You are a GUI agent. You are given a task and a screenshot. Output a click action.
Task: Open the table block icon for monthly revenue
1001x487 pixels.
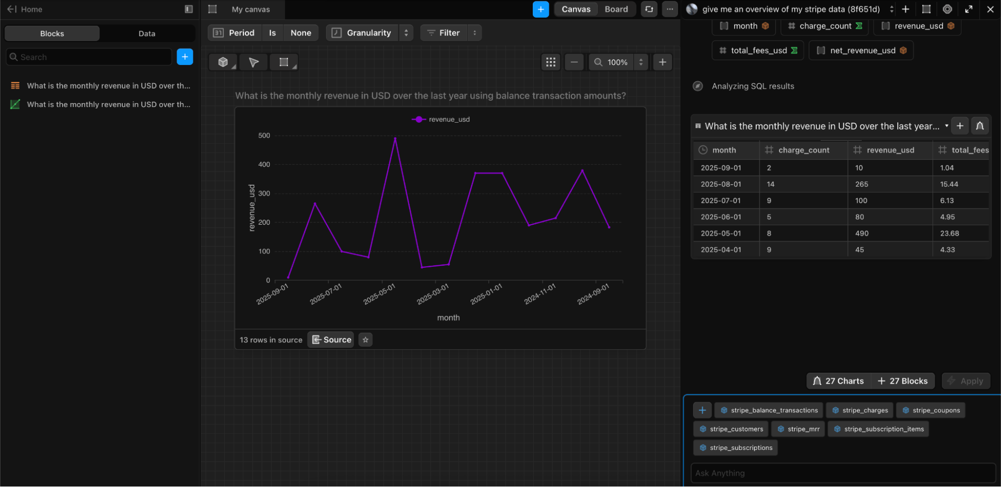click(16, 86)
